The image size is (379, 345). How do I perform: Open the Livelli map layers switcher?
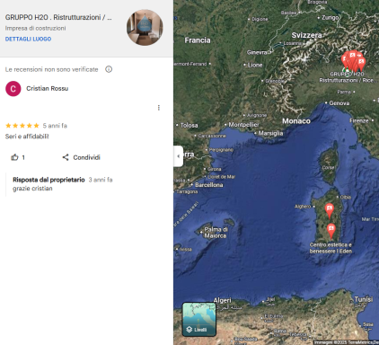coord(199,319)
